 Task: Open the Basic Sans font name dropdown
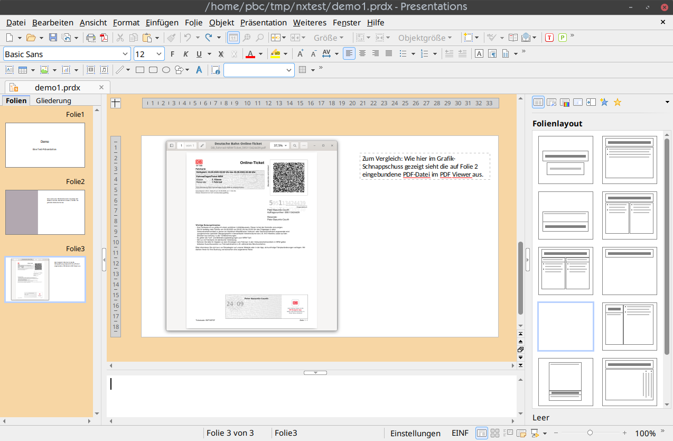[126, 54]
